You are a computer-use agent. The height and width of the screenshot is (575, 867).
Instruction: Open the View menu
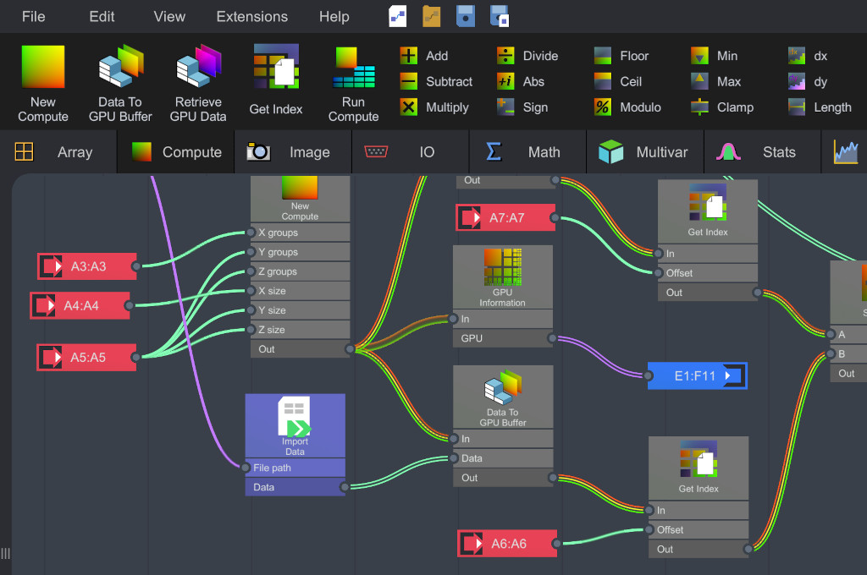pyautogui.click(x=169, y=17)
